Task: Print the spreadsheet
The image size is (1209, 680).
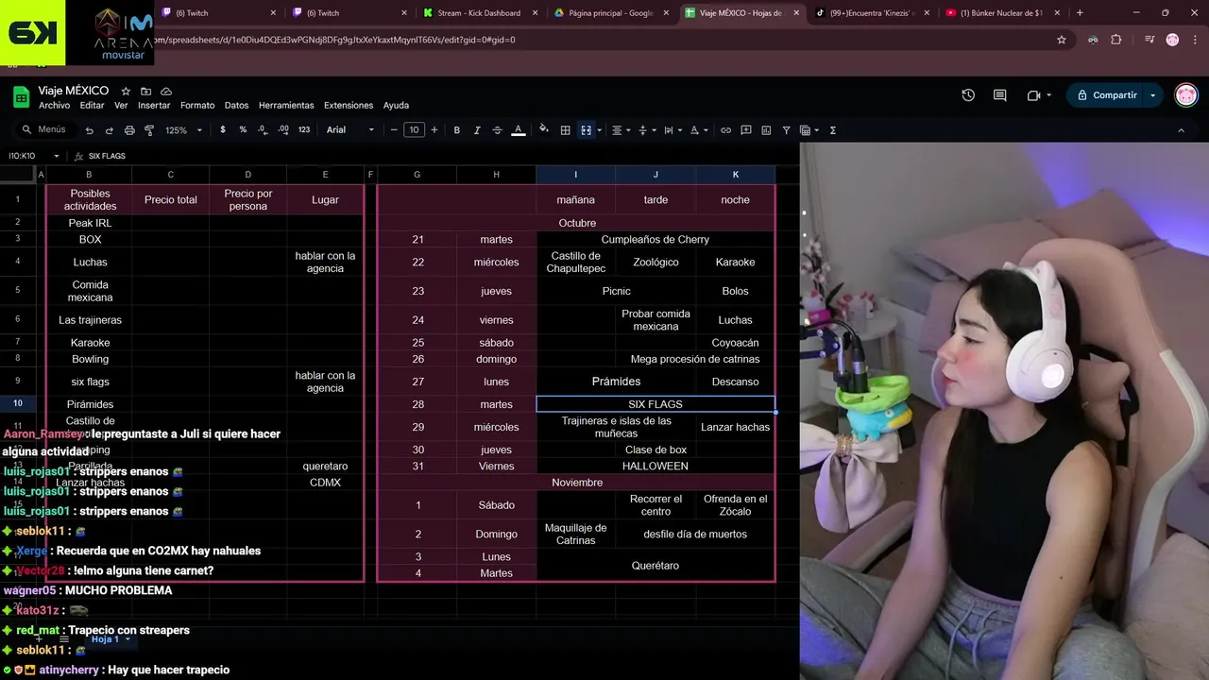Action: pyautogui.click(x=128, y=130)
